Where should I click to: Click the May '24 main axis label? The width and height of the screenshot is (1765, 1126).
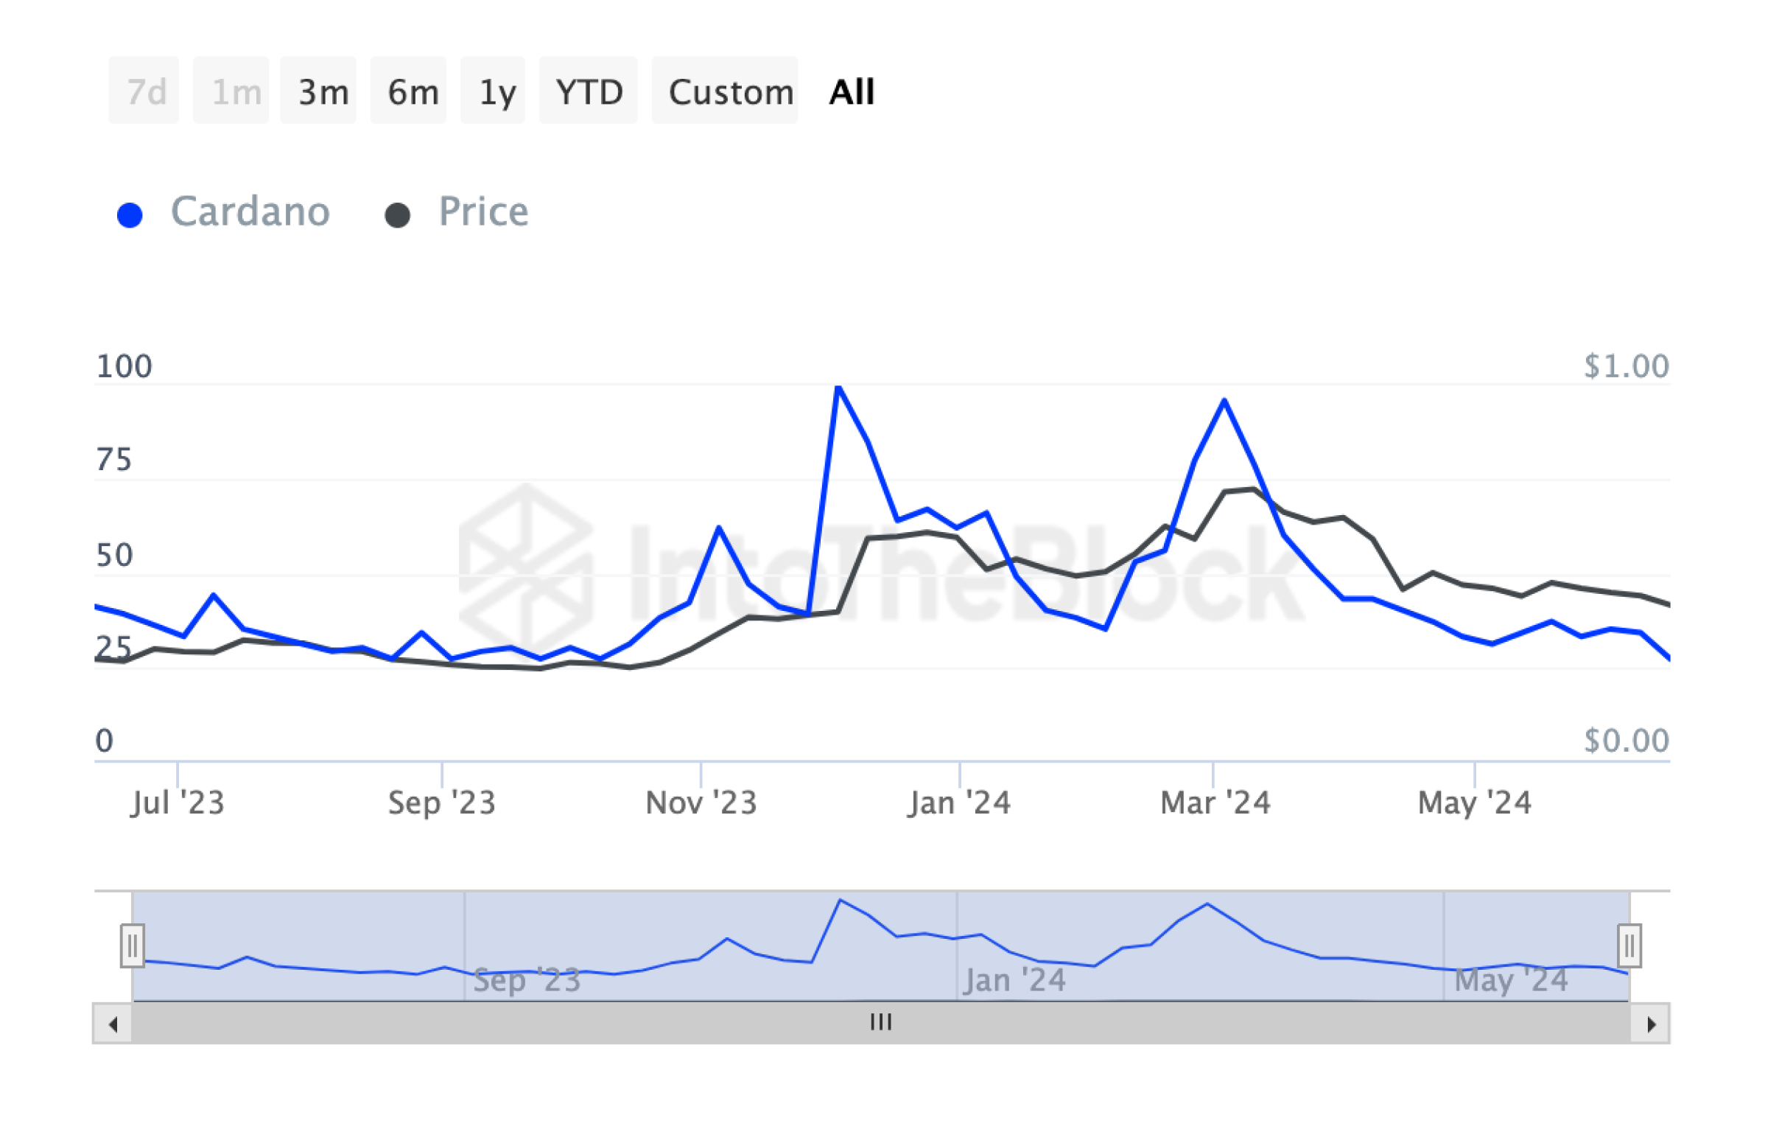[1475, 802]
